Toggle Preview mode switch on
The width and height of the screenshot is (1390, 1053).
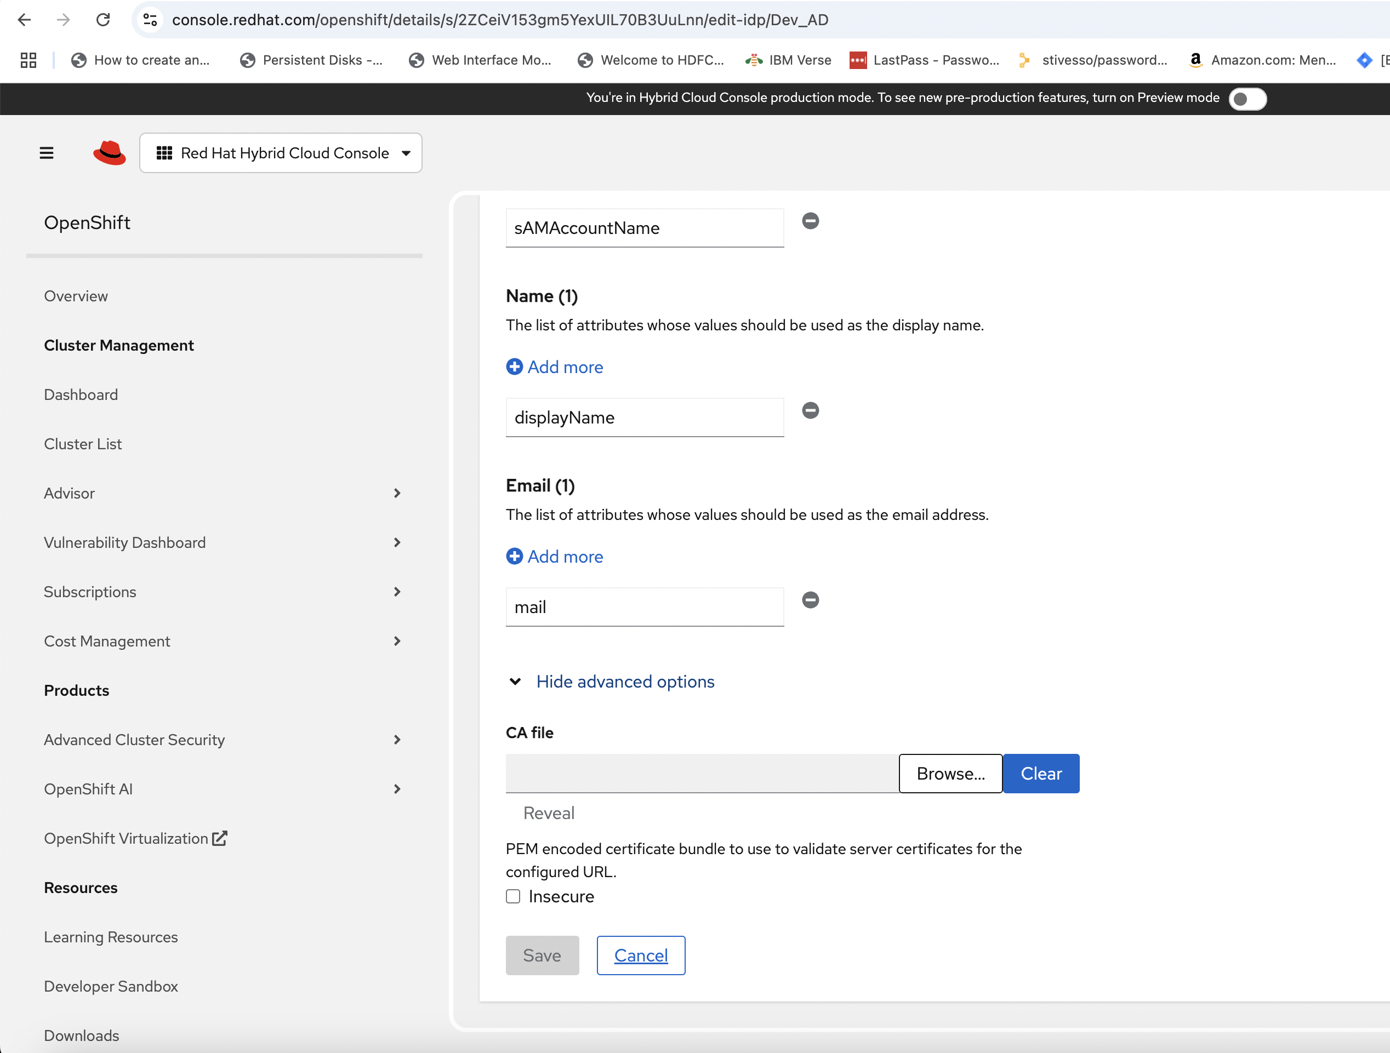click(1247, 99)
